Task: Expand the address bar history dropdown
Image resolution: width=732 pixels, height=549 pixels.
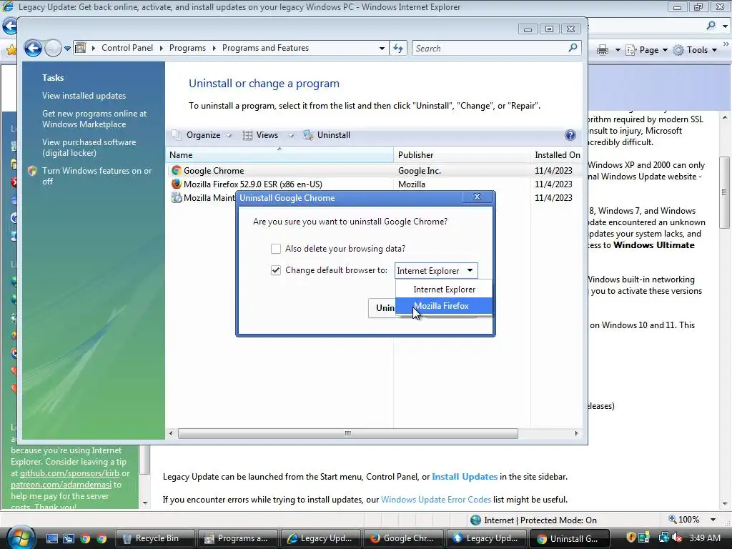Action: pos(382,48)
